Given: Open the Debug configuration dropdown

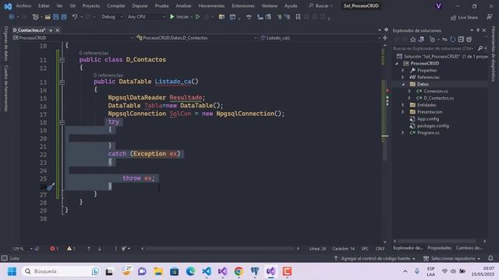Looking at the screenshot, I should pyautogui.click(x=112, y=17).
